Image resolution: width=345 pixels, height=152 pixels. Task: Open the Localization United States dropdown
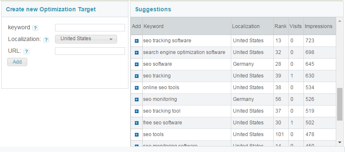pos(86,39)
